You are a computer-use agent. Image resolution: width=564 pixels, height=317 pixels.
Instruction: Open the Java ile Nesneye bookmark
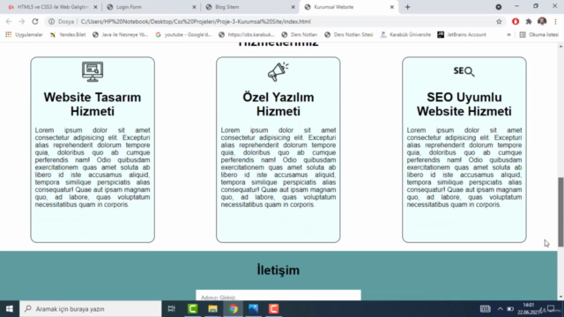[121, 34]
